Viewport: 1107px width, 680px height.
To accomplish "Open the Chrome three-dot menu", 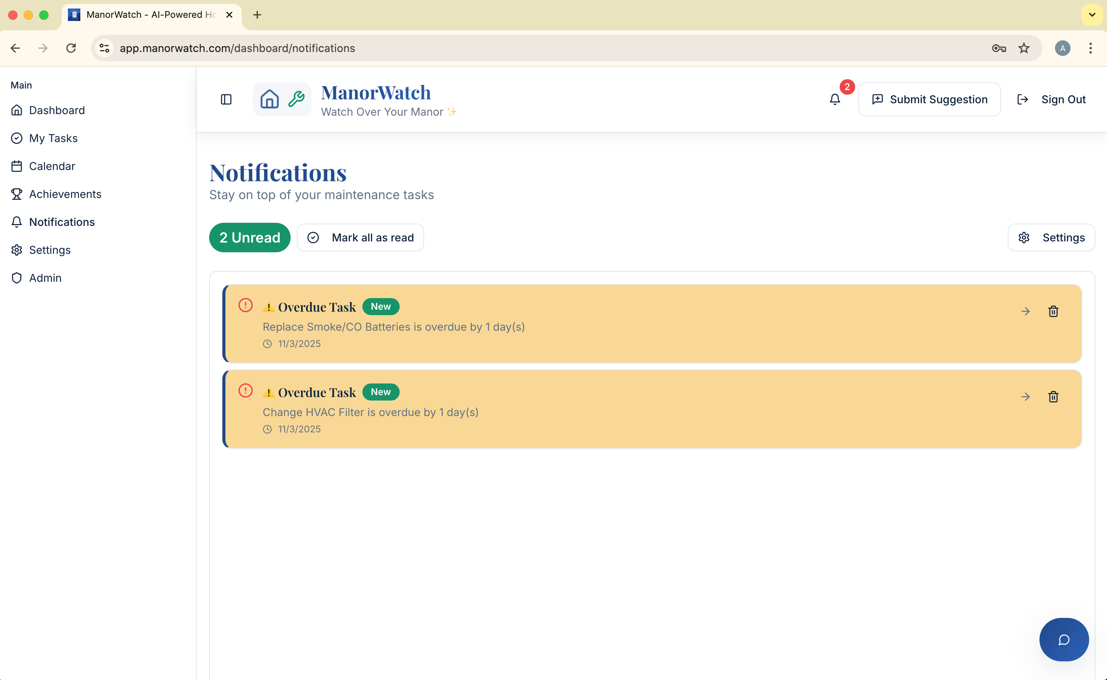I will coord(1090,48).
